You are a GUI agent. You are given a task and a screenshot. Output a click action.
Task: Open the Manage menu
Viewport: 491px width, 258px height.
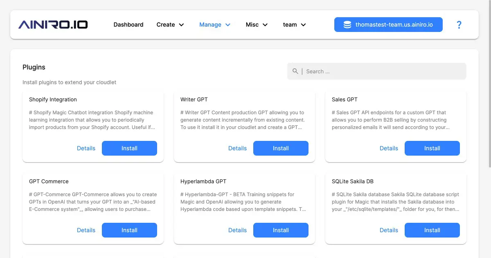215,25
